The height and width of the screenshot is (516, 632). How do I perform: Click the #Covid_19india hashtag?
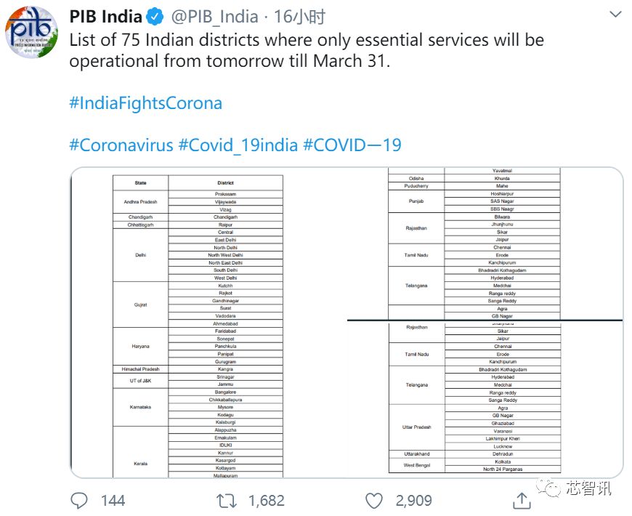pyautogui.click(x=238, y=145)
